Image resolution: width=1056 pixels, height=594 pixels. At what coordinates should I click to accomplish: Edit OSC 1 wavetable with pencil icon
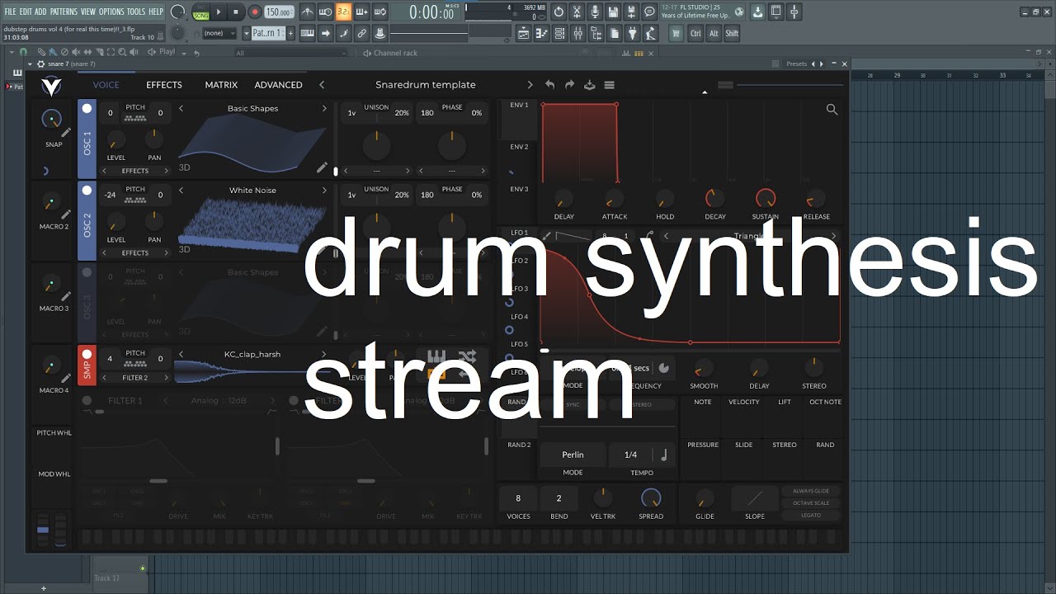[x=322, y=167]
